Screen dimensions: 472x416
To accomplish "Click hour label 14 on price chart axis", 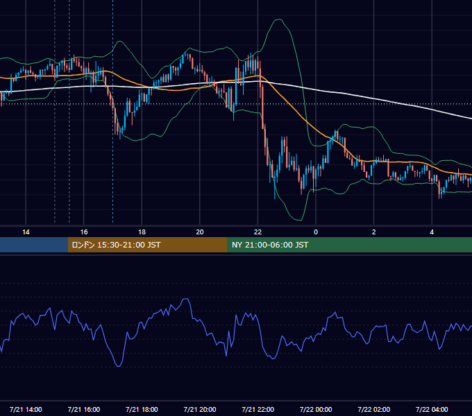I will click(26, 232).
